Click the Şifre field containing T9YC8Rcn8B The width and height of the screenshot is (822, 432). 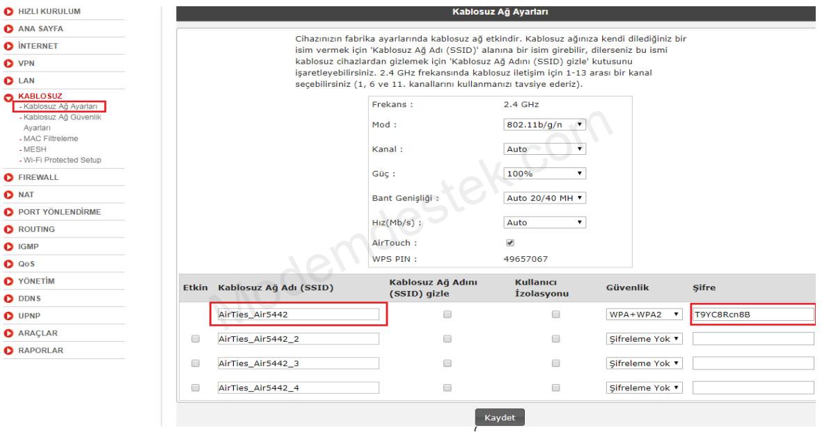point(752,315)
